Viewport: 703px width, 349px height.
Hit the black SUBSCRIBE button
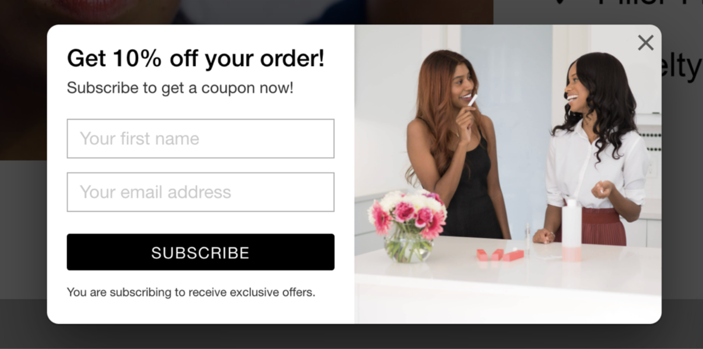click(x=200, y=252)
